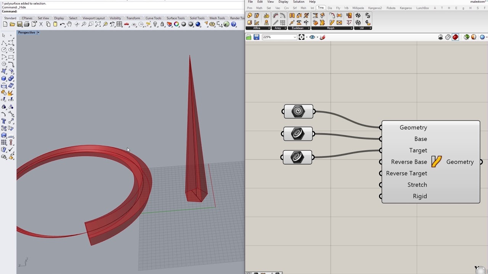Click the Perspective viewport title label
Image resolution: width=488 pixels, height=274 pixels.
point(27,32)
